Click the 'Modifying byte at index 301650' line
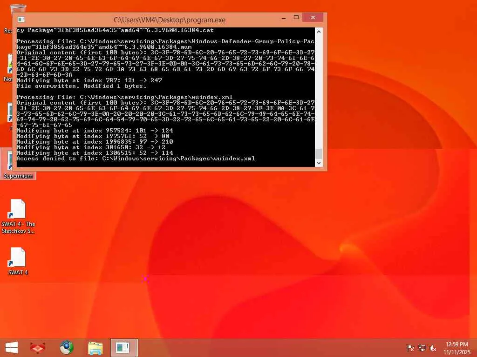The image size is (477, 357). (x=91, y=147)
